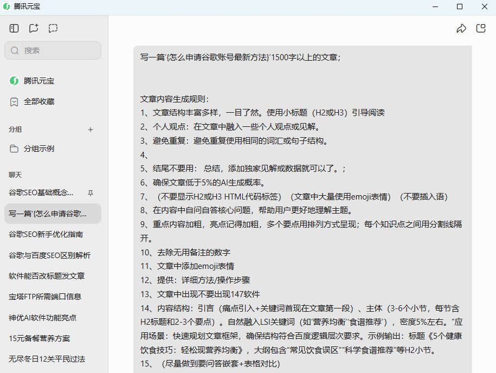The image size is (496, 373).
Task: Click the app logo in the title bar
Action: (x=7, y=7)
